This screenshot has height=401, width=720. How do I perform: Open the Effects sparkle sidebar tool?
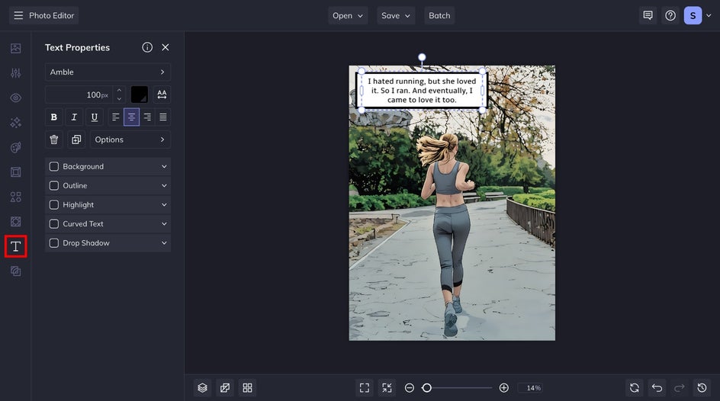point(15,123)
